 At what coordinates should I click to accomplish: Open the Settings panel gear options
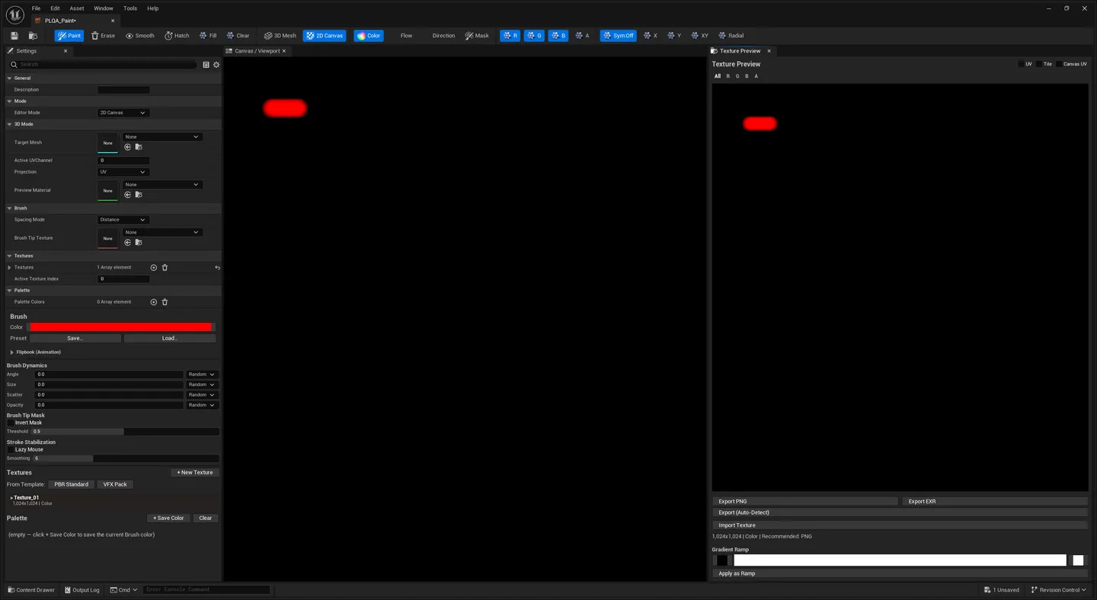[x=216, y=65]
